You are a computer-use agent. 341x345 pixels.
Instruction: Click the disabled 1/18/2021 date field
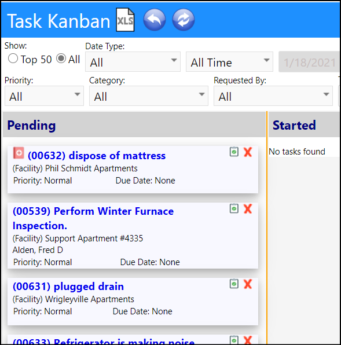coord(309,62)
